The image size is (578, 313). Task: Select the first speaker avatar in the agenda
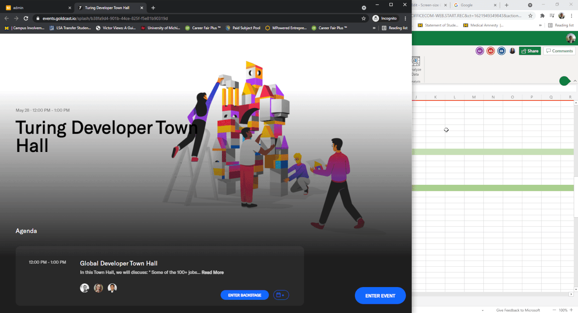(x=84, y=288)
